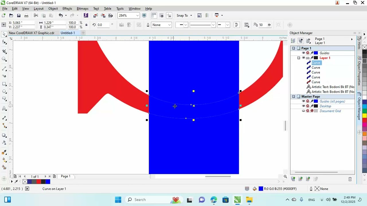Collapse the Page 1 tree node

(x=293, y=48)
